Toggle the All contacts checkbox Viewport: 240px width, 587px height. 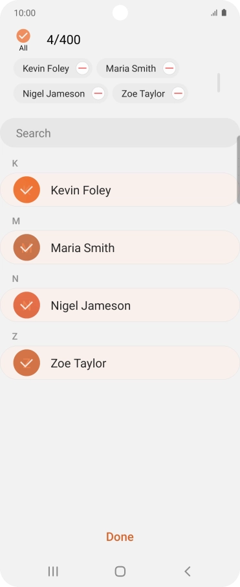click(23, 36)
